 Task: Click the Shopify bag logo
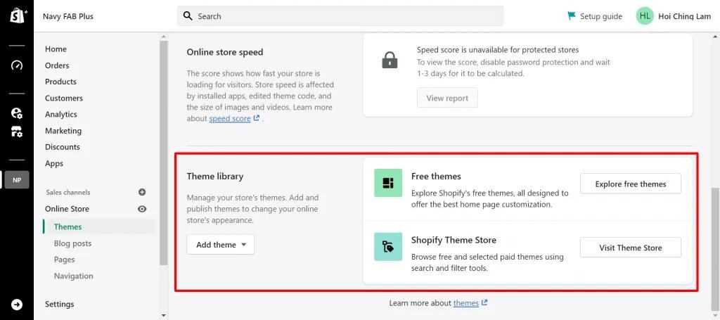17,16
